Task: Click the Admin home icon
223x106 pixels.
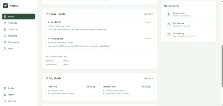Action: tap(5, 95)
